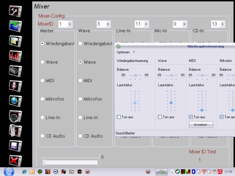Image resolution: width=235 pixels, height=176 pixels.
Task: Open the Optionen menu
Action: [123, 52]
